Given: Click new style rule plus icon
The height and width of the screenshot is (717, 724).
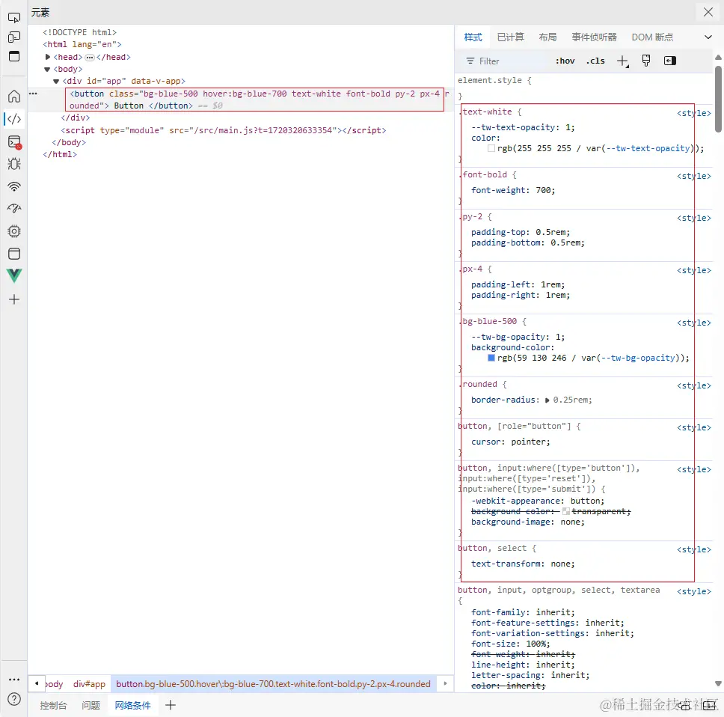Looking at the screenshot, I should 622,61.
